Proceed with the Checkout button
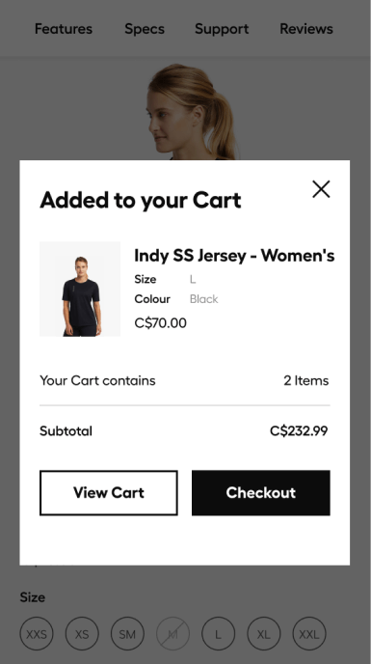This screenshot has height=664, width=371. click(x=261, y=493)
